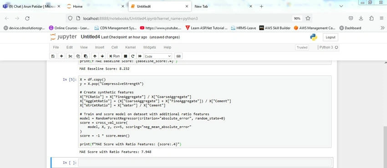This screenshot has width=387, height=168.
Task: Open CDN Management Sys bookmark
Action: click(116, 28)
